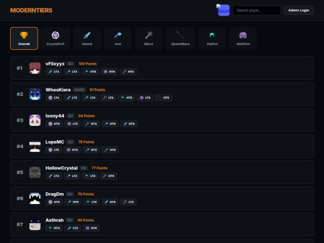Click WhosKiera's axe LT4 badge
The width and height of the screenshot is (324, 243).
click(90, 98)
